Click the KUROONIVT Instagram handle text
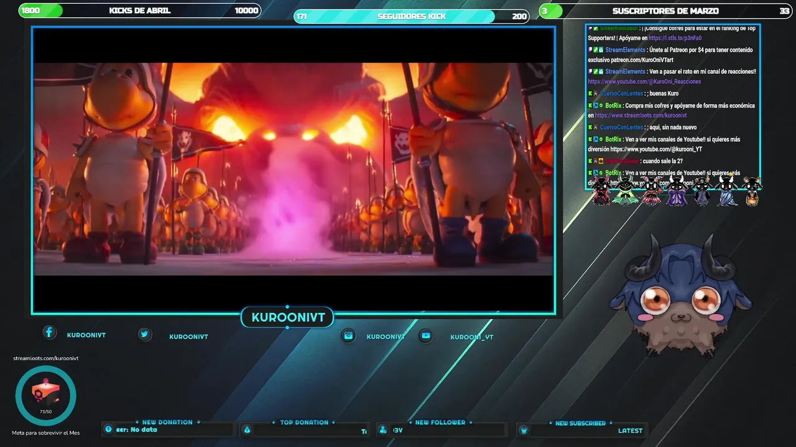Viewport: 796px width, 447px height. click(x=386, y=336)
